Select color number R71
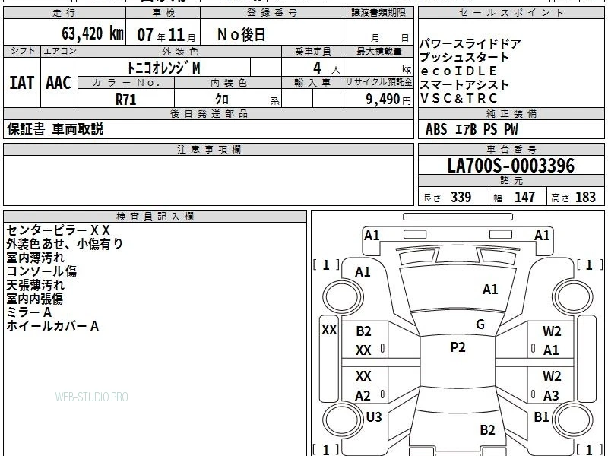The image size is (608, 456). tap(125, 100)
